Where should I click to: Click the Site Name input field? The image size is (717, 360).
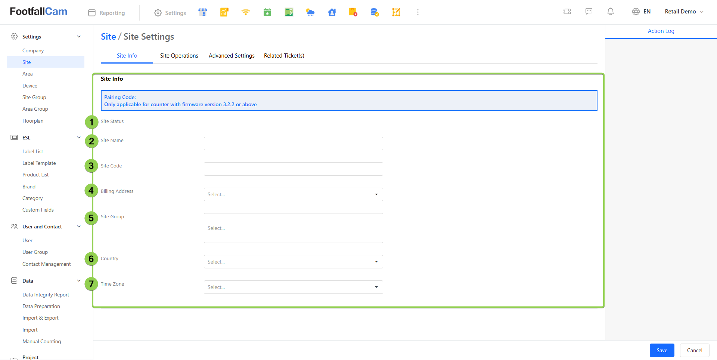pyautogui.click(x=293, y=144)
